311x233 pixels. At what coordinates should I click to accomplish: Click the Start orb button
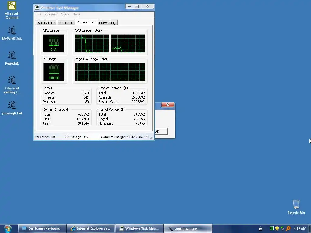click(x=8, y=229)
